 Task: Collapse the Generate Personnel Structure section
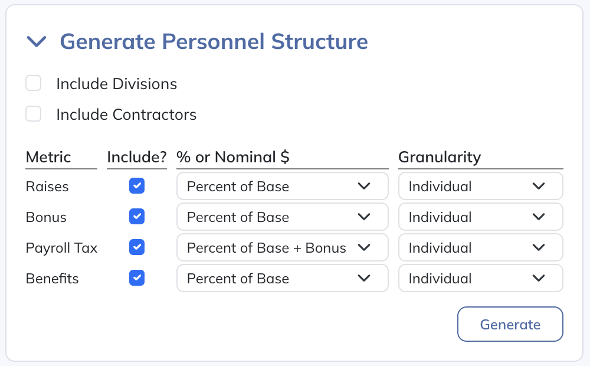tap(37, 41)
